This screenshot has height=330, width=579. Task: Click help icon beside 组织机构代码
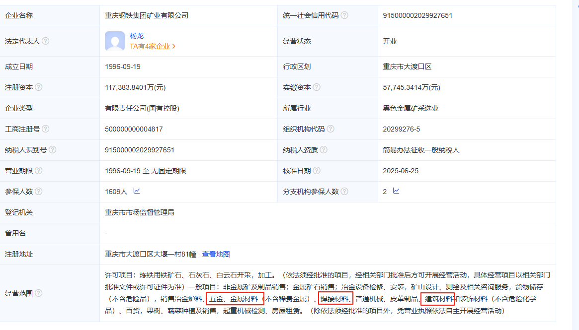click(x=331, y=129)
